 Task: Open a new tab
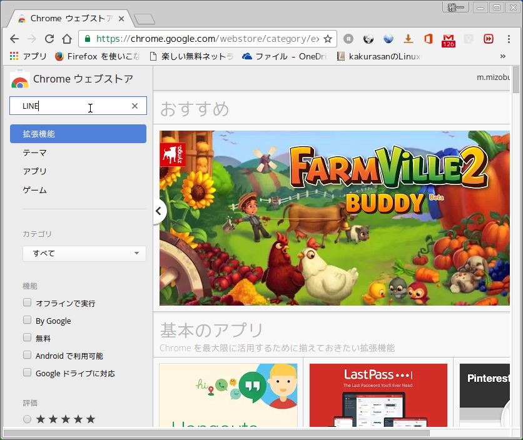click(144, 19)
